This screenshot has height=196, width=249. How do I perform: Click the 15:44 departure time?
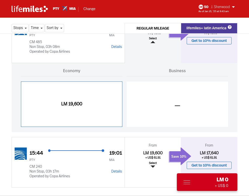click(36, 153)
